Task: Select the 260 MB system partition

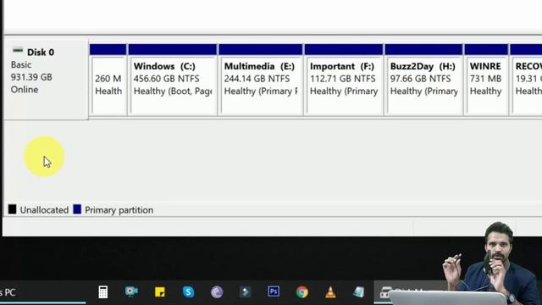Action: click(x=108, y=79)
